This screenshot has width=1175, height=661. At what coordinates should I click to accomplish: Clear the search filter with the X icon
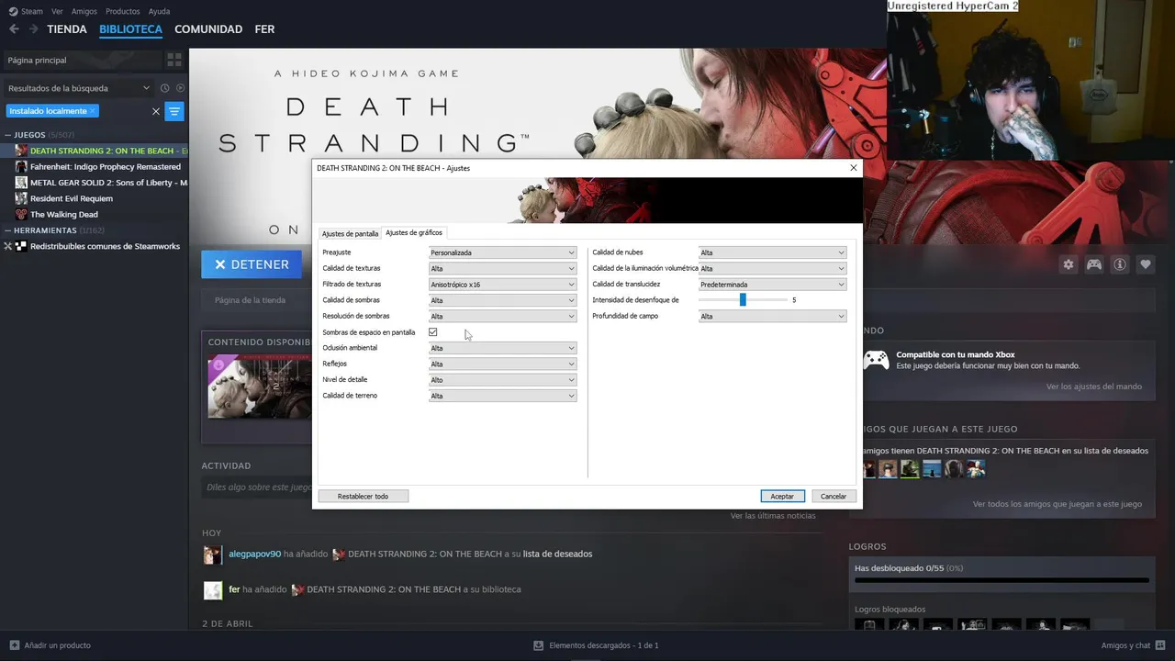pos(155,111)
